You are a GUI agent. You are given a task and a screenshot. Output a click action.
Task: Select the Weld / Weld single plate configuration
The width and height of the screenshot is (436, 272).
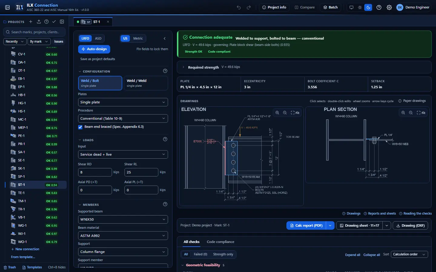tap(146, 83)
